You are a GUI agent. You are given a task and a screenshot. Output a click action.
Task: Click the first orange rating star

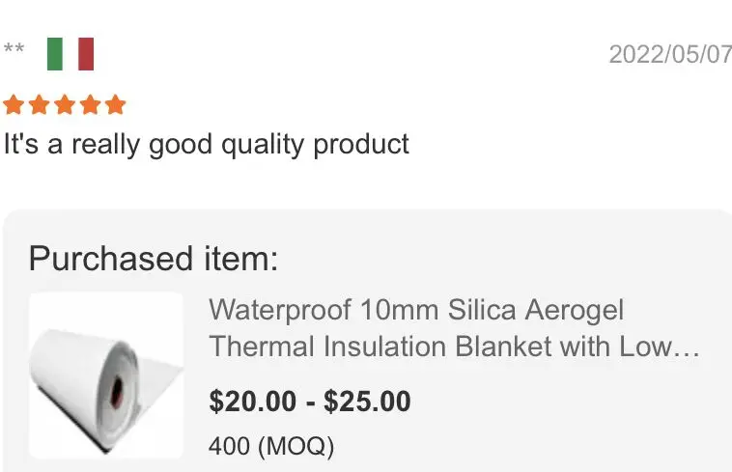coord(14,104)
